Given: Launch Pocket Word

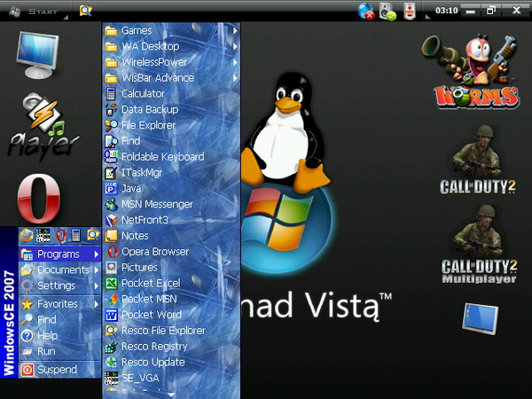Looking at the screenshot, I should click(171, 315).
